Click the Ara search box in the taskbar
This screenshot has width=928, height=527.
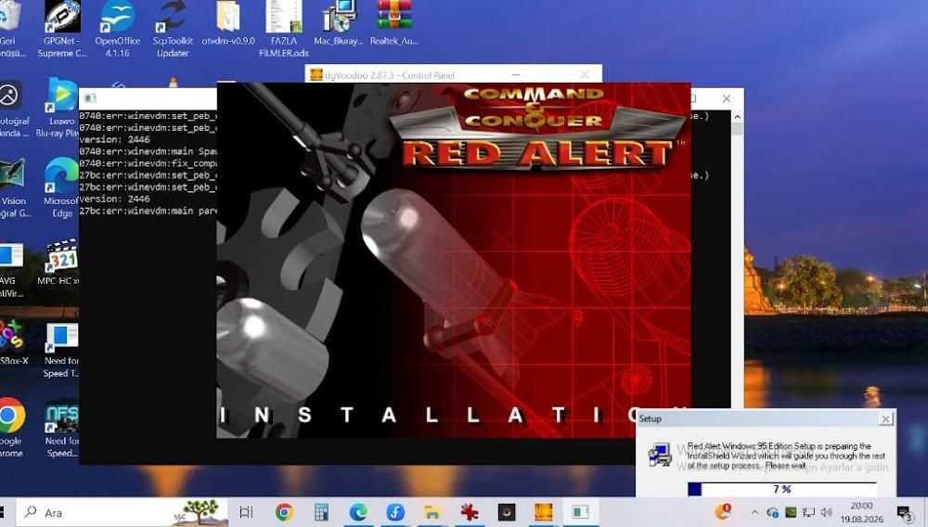coord(122,512)
